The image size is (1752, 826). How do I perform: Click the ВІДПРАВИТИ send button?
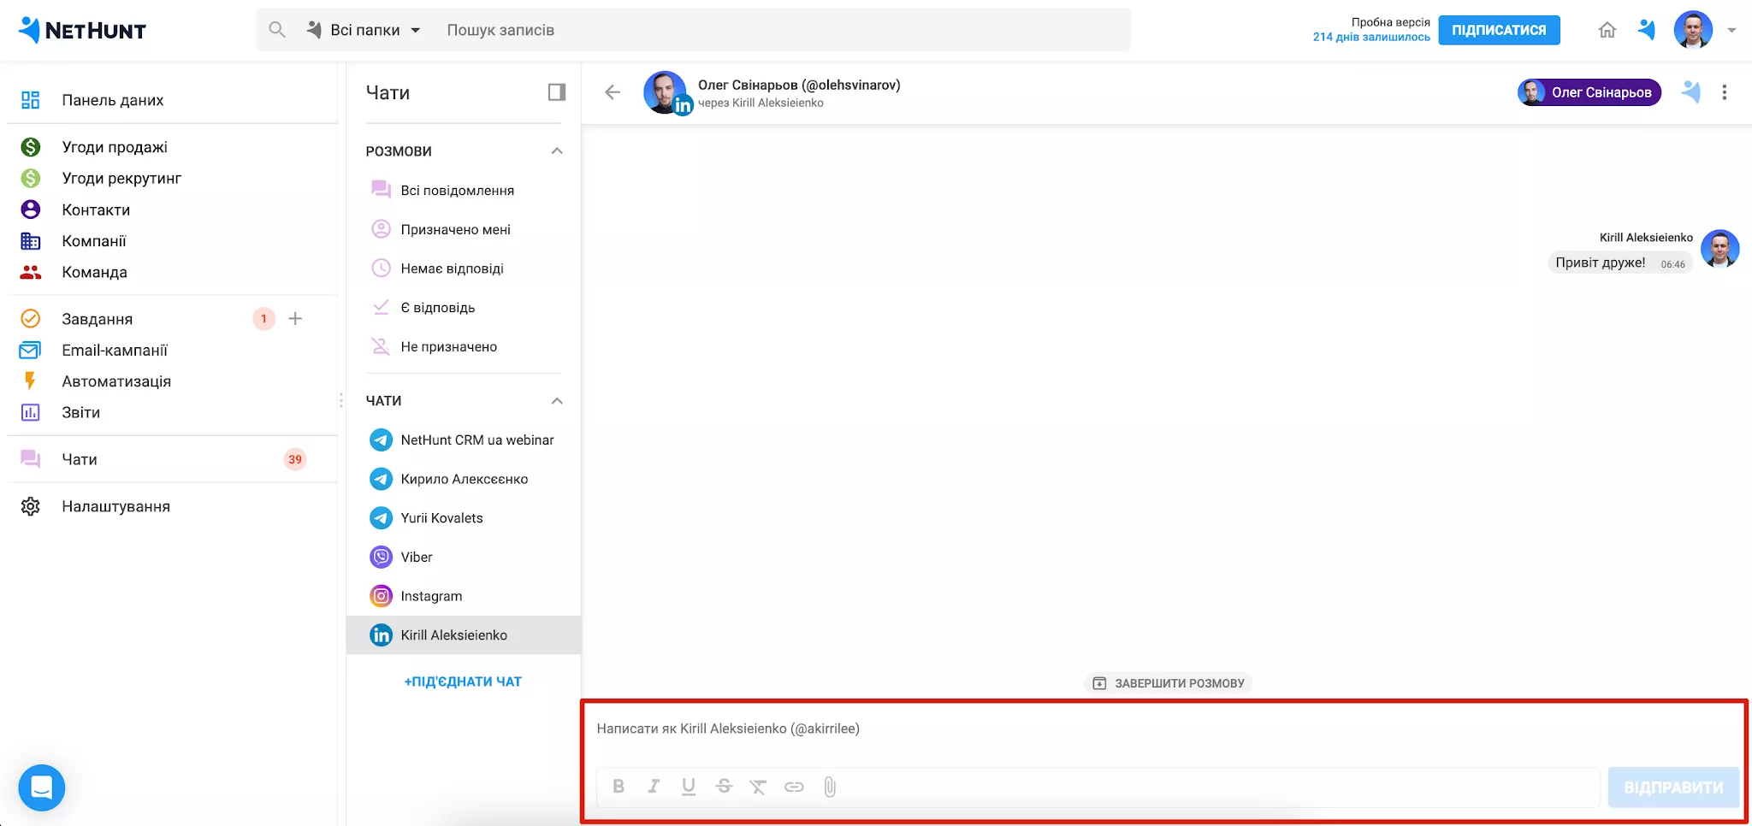1673,788
